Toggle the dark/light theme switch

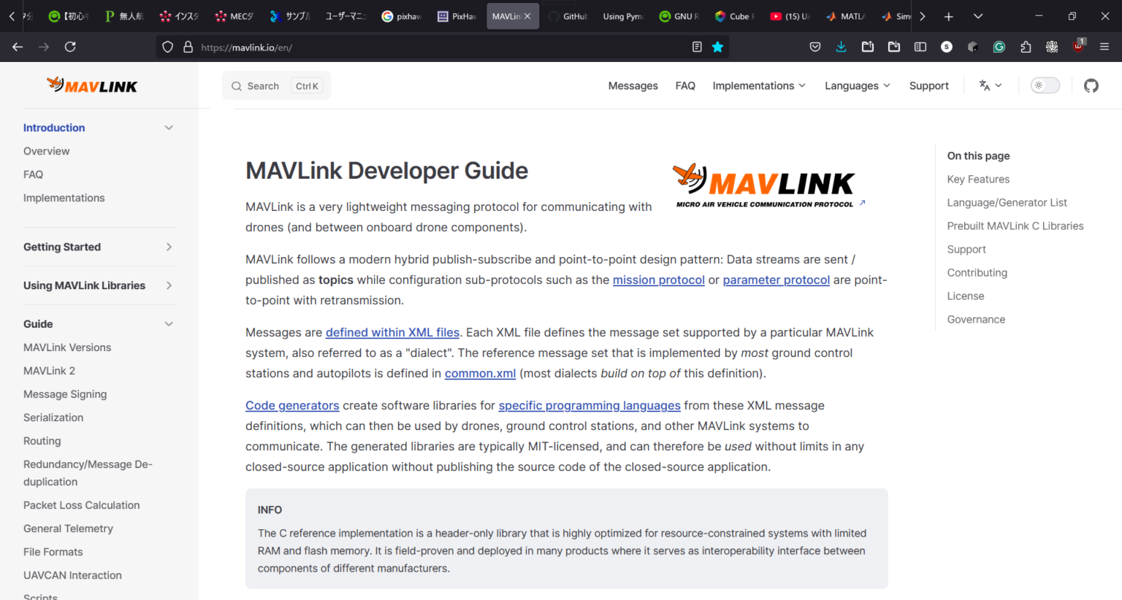click(1045, 85)
